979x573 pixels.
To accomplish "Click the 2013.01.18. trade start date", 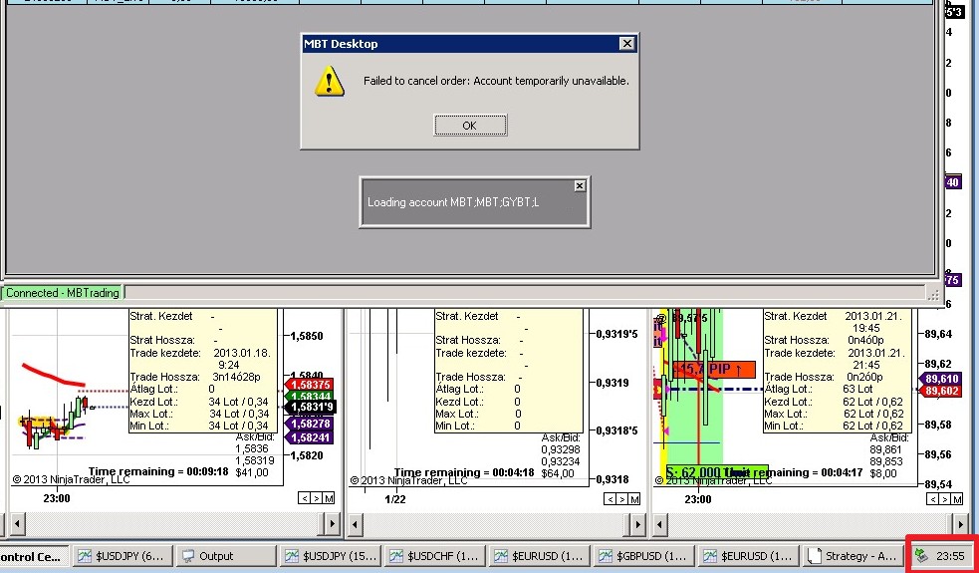I will tap(242, 353).
